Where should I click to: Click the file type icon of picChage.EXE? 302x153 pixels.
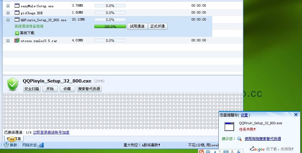click(x=17, y=12)
